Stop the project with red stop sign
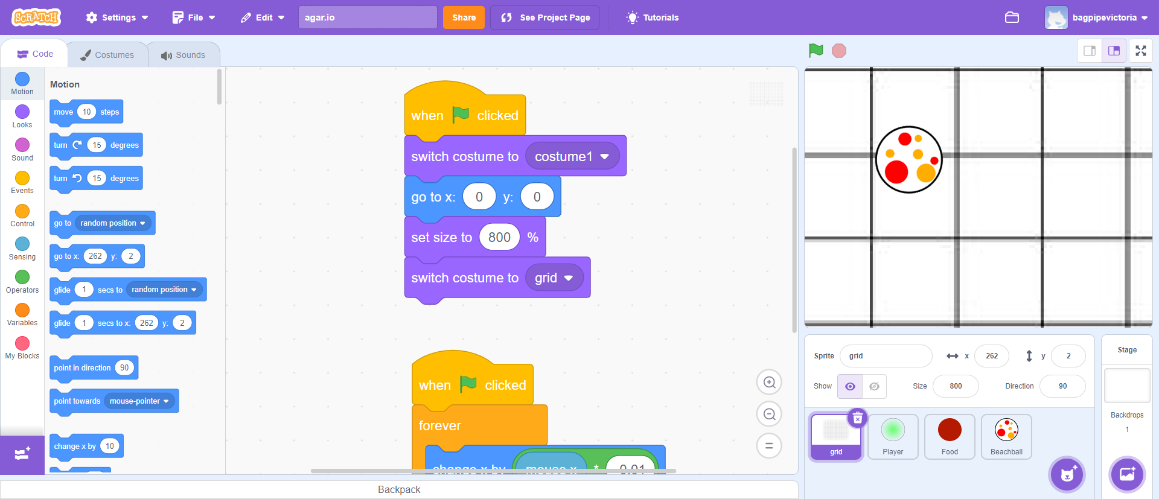This screenshot has height=499, width=1159. pyautogui.click(x=839, y=51)
